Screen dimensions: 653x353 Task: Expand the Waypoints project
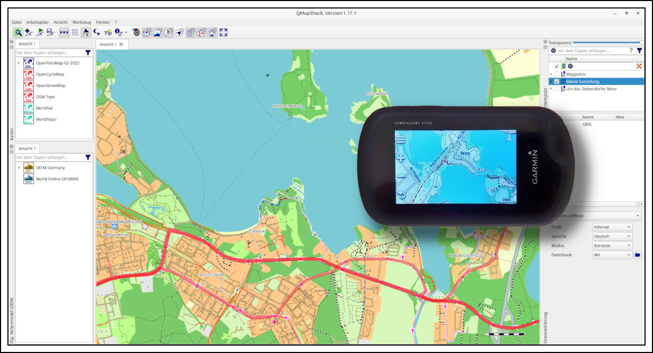(551, 74)
